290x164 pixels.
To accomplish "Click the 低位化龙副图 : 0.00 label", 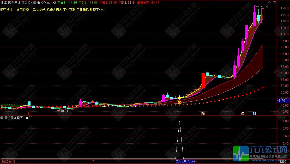I will pyautogui.click(x=18, y=118).
